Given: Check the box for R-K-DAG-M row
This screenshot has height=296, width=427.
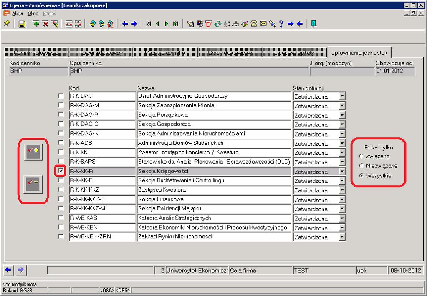Looking at the screenshot, I should click(x=61, y=105).
